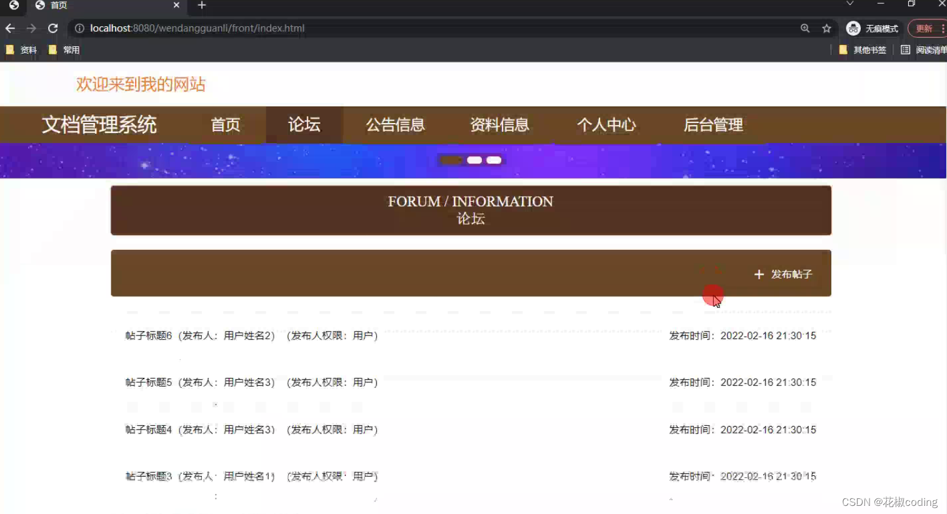Open the 个人中心 navigation menu item
The width and height of the screenshot is (947, 514).
(x=606, y=125)
